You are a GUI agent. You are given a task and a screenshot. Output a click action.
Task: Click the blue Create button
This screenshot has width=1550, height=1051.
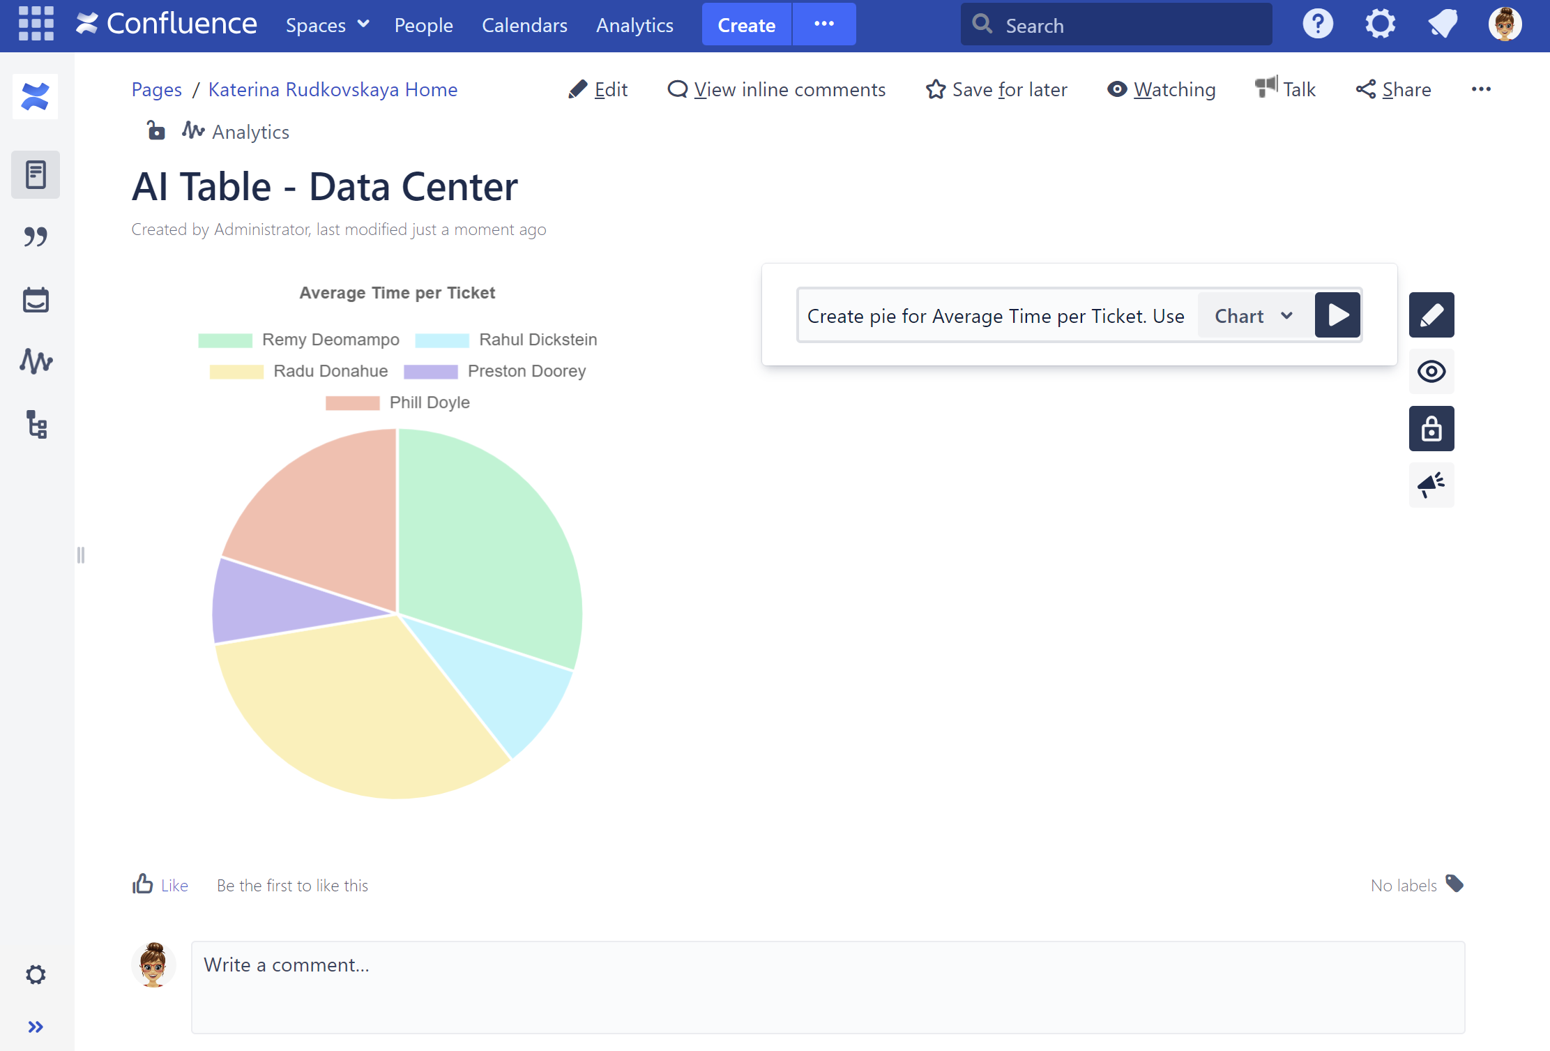746,25
